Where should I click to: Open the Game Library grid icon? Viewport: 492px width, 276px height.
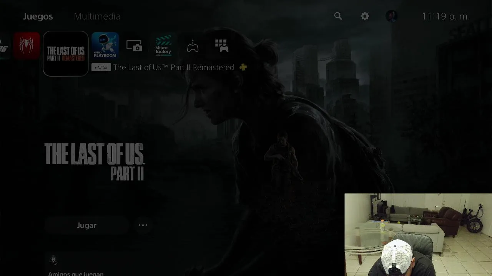(222, 46)
